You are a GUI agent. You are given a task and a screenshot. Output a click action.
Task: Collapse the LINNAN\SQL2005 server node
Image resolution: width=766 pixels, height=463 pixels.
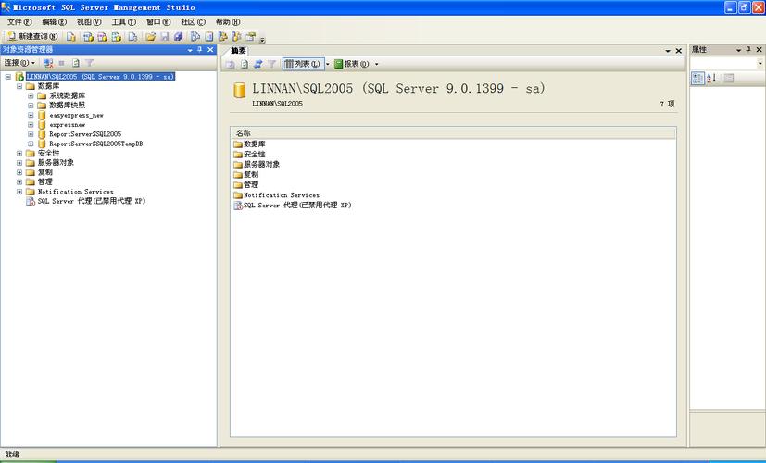[x=7, y=77]
